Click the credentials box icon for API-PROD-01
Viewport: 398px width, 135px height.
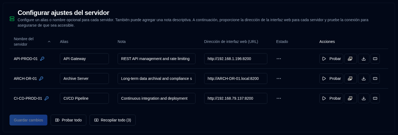(375, 59)
